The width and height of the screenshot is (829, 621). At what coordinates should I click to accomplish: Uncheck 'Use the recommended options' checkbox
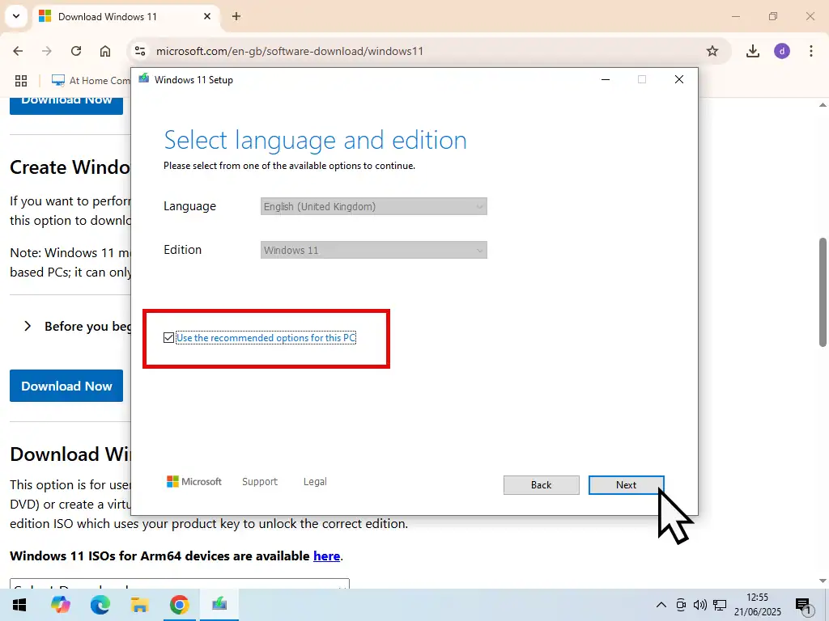(168, 338)
